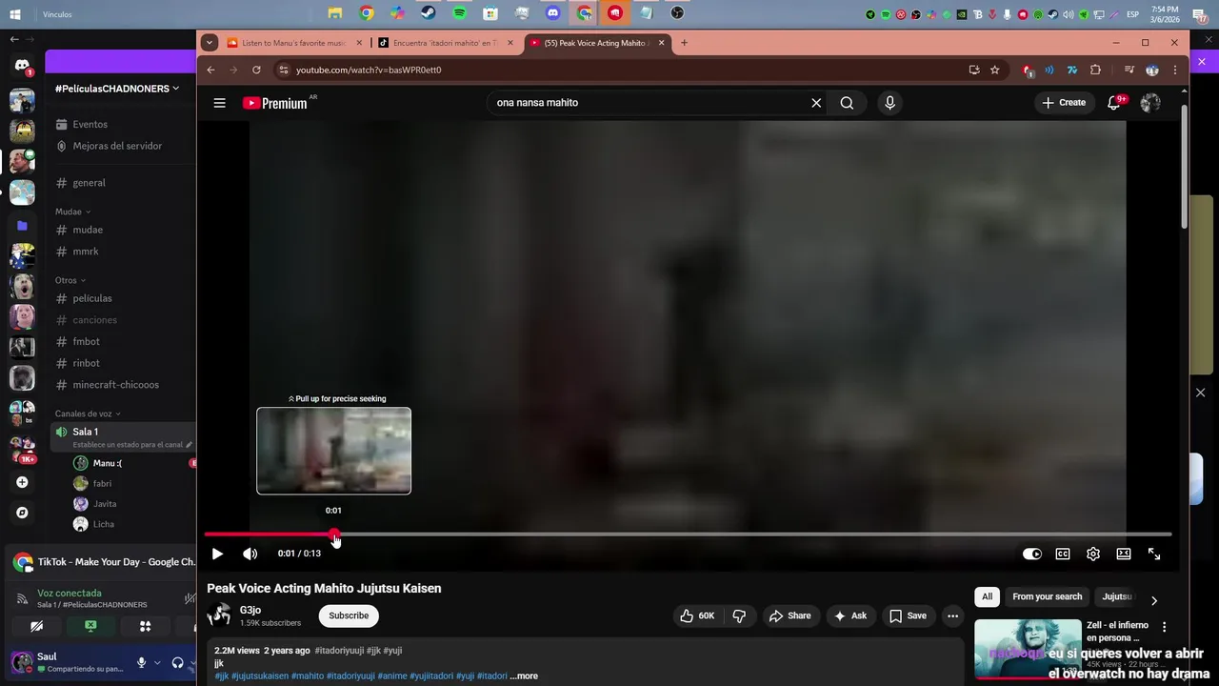
Task: Open more actions ellipsis under video
Action: click(952, 615)
